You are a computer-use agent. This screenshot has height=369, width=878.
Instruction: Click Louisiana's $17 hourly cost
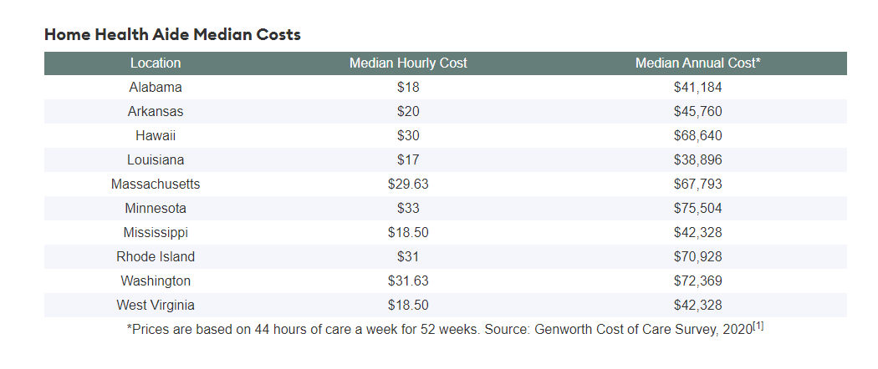coord(408,159)
